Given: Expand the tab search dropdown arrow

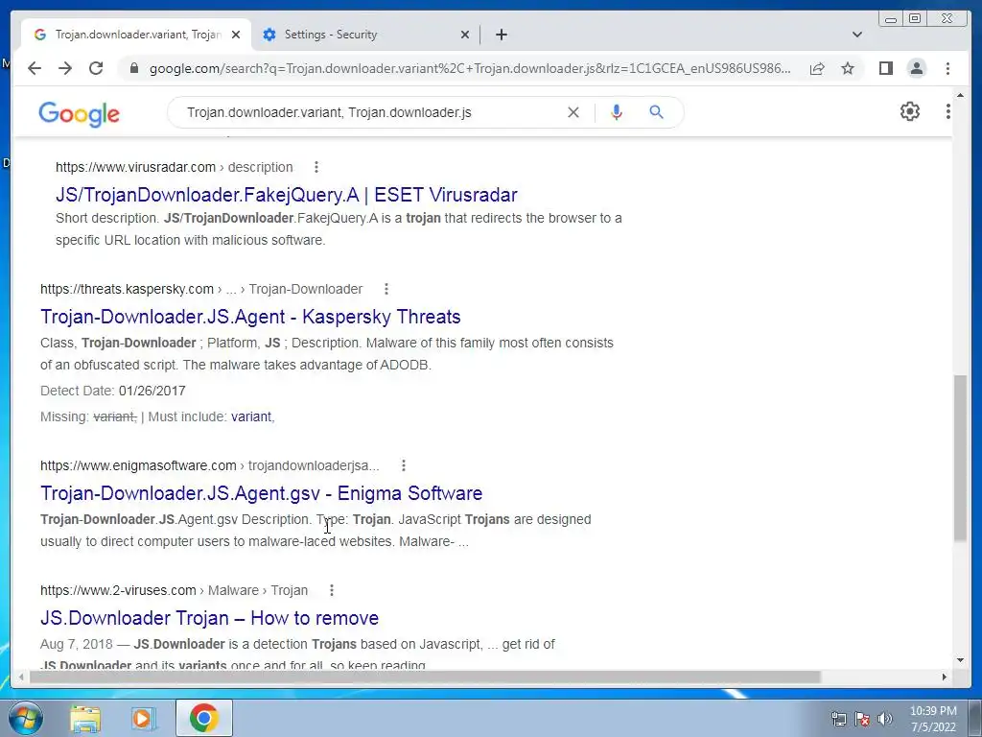Looking at the screenshot, I should pyautogui.click(x=856, y=35).
